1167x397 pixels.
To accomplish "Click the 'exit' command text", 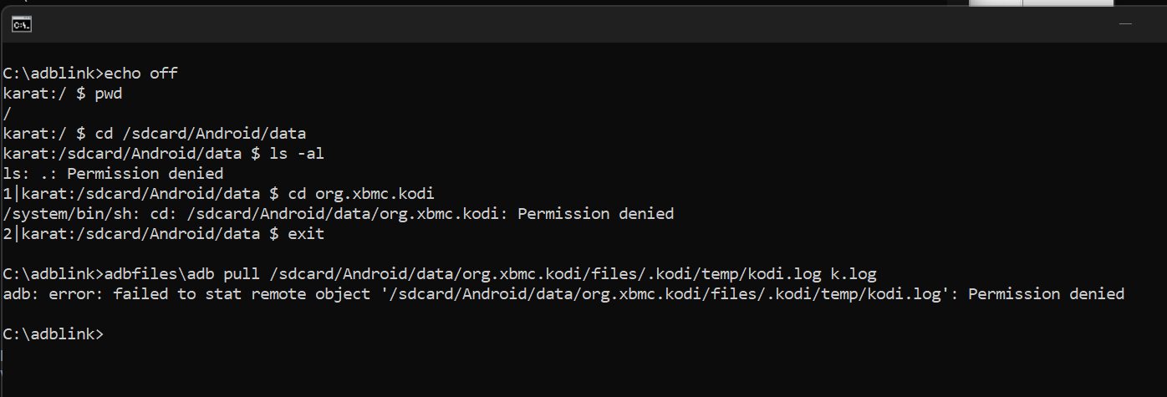I will point(306,234).
